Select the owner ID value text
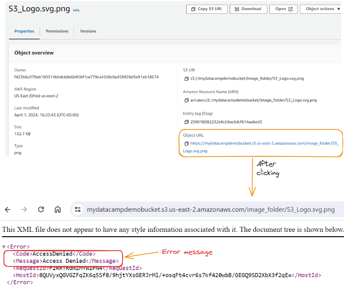344x287 pixels. (86, 77)
